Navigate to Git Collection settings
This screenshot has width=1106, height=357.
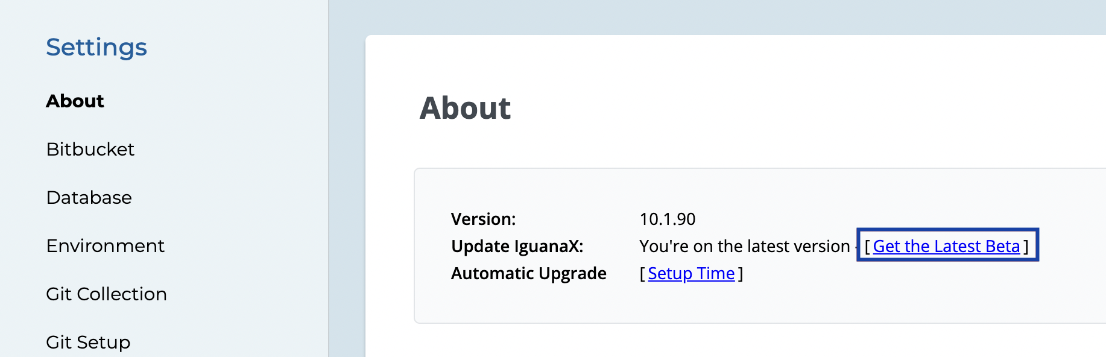pos(106,294)
